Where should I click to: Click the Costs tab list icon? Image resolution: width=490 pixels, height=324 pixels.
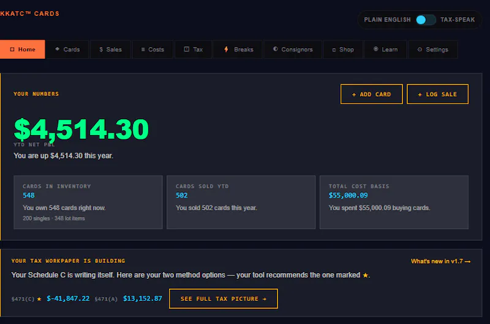pos(143,50)
